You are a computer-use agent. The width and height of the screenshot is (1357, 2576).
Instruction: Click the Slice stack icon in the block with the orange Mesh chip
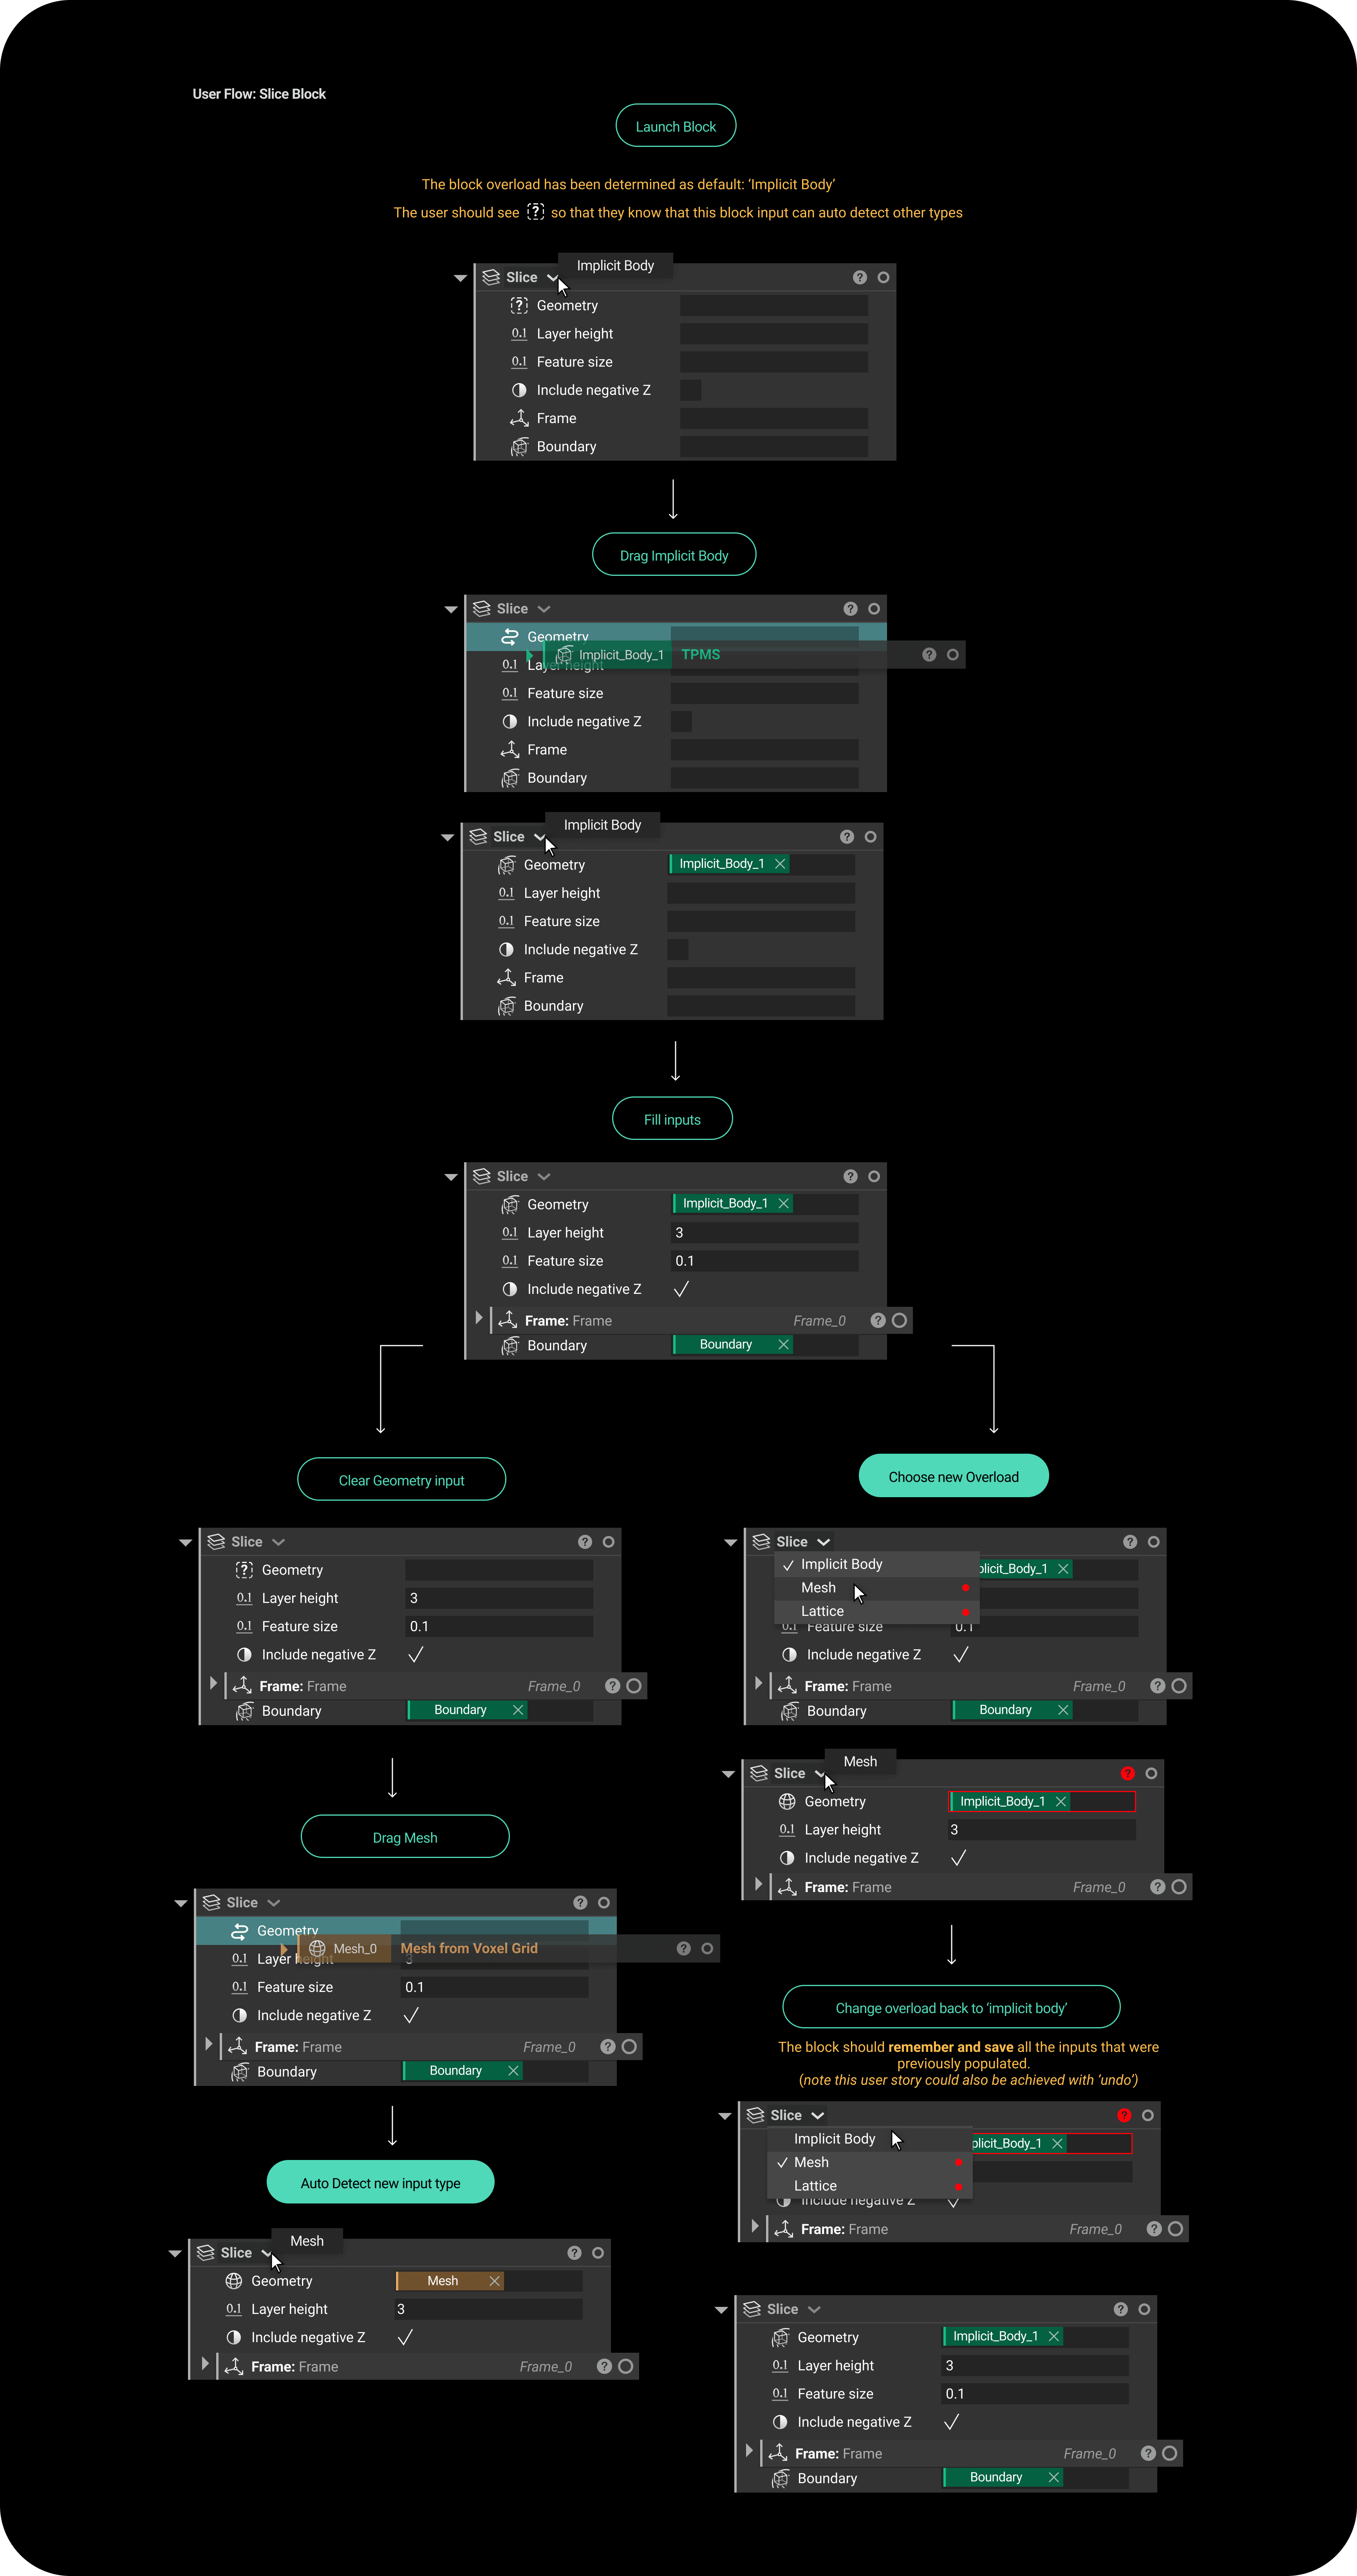pyautogui.click(x=205, y=2252)
